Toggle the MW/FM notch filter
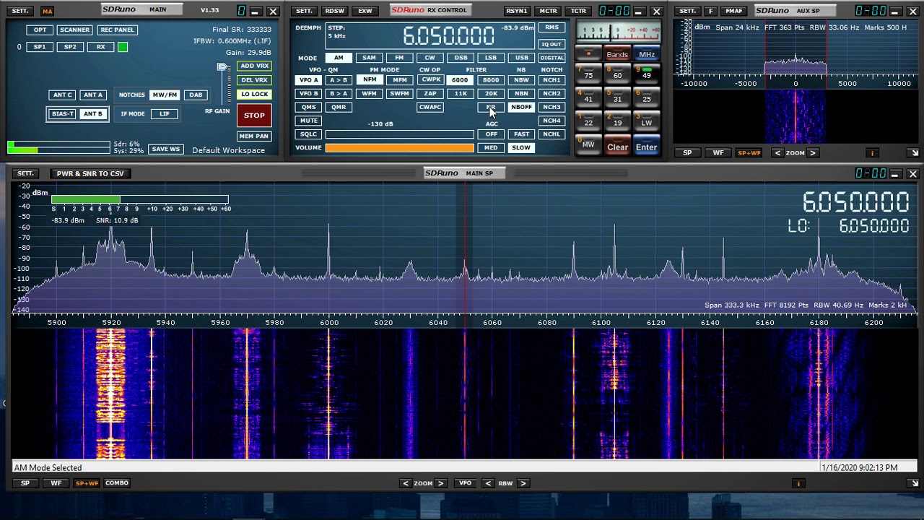This screenshot has height=520, width=924. (165, 95)
